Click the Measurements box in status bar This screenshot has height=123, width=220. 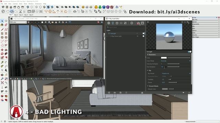[x=208, y=122]
